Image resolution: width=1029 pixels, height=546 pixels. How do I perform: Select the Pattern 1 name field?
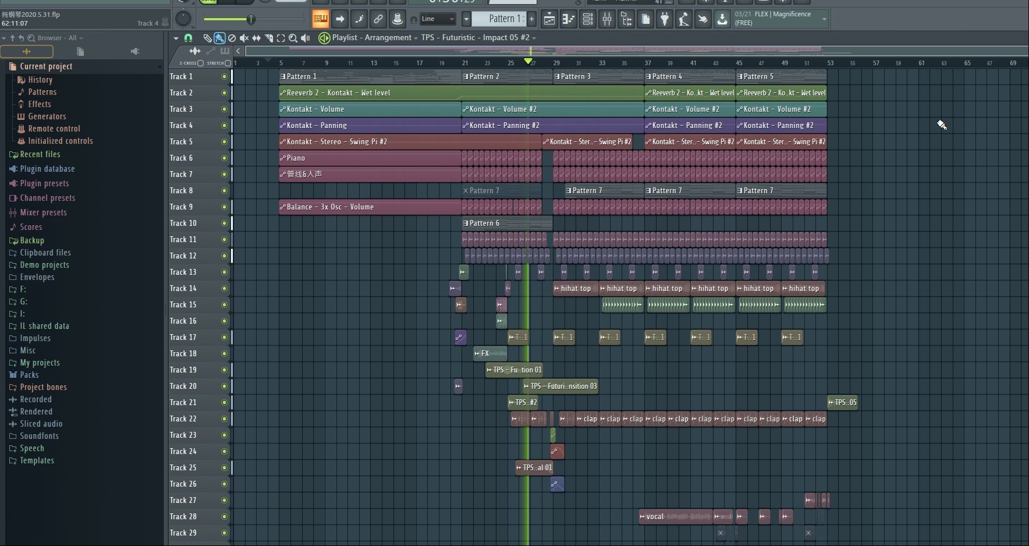499,19
